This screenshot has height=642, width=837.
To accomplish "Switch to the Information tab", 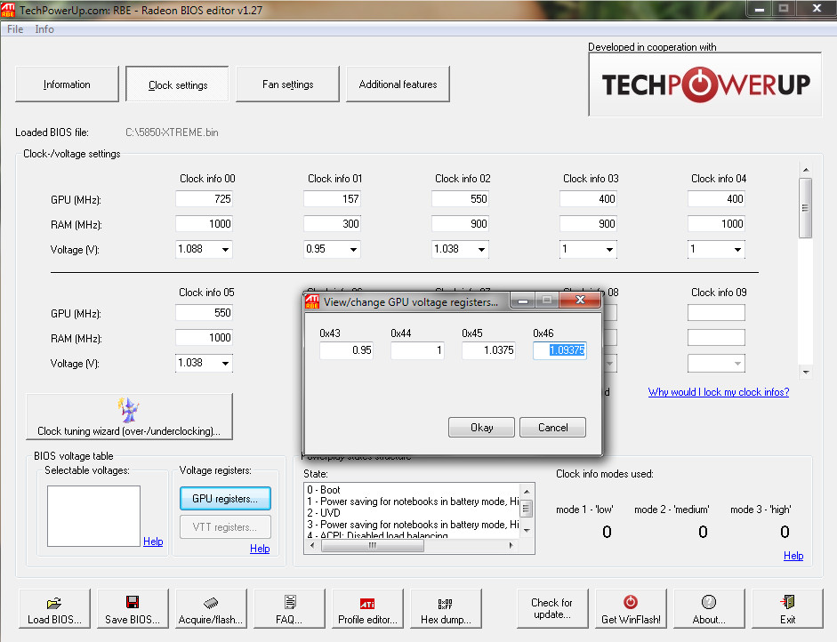I will click(x=68, y=84).
